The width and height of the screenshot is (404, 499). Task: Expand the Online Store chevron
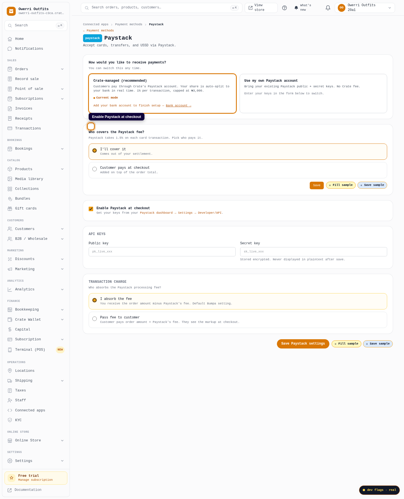pyautogui.click(x=62, y=441)
